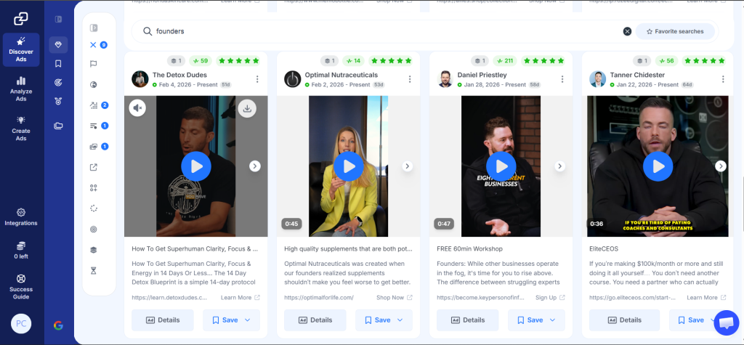Click the app logo at top of sidebar
This screenshot has width=744, height=345.
click(21, 18)
